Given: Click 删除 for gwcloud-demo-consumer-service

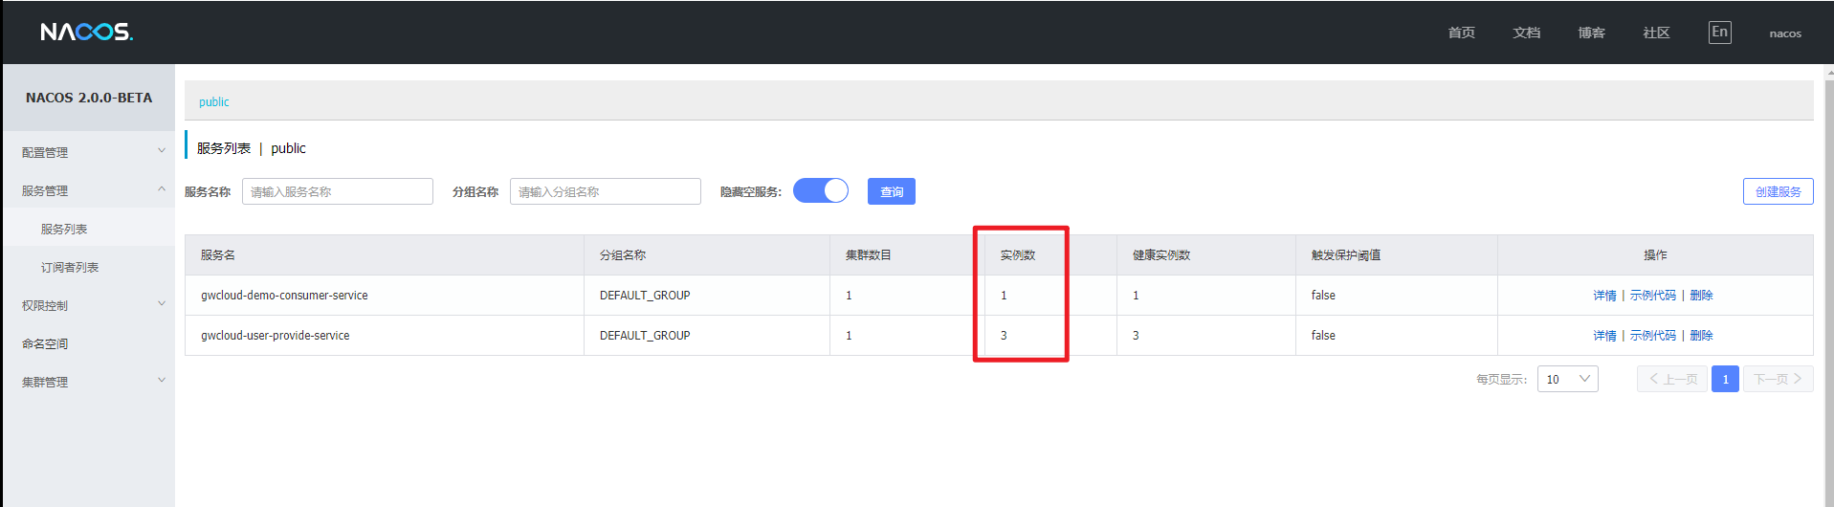Looking at the screenshot, I should tap(1701, 296).
